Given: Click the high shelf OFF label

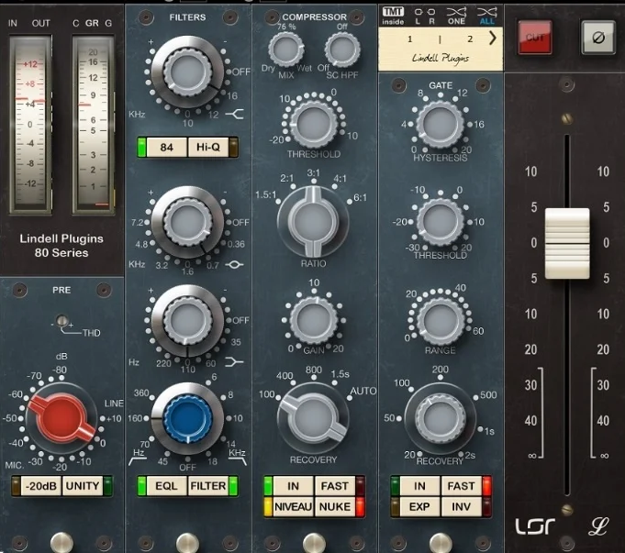Looking at the screenshot, I should (240, 72).
